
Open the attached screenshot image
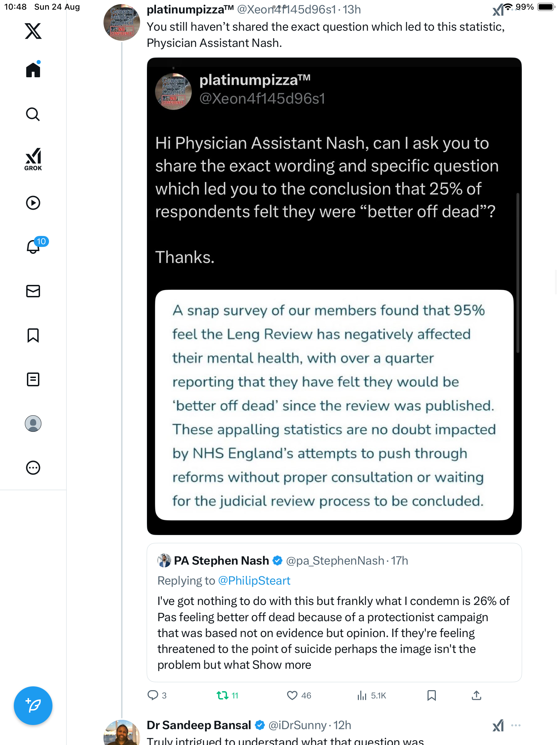click(334, 296)
